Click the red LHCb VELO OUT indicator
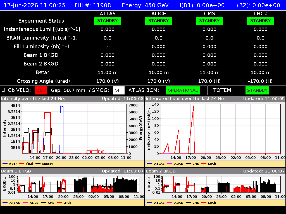Viewport: 286px width, 214px height. pos(41,90)
